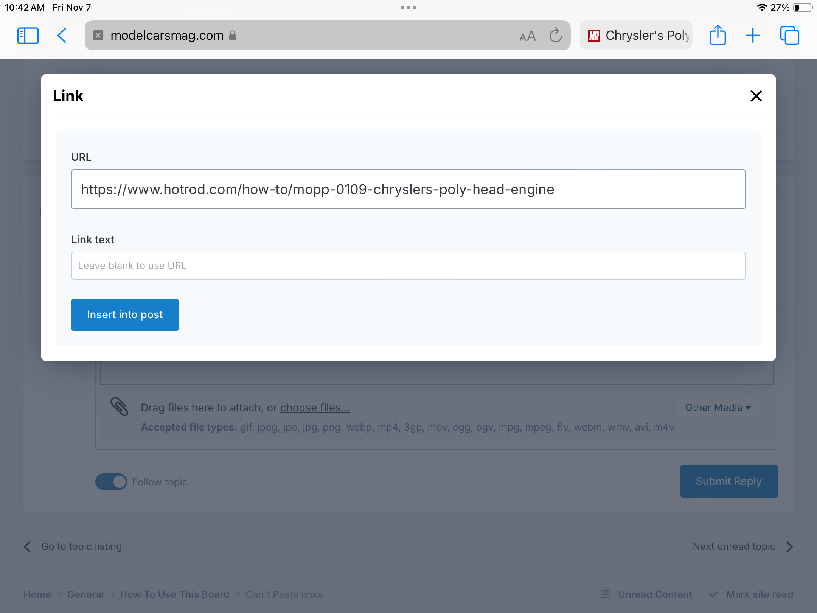817x613 pixels.
Task: Reload page with the refresh icon
Action: [555, 36]
